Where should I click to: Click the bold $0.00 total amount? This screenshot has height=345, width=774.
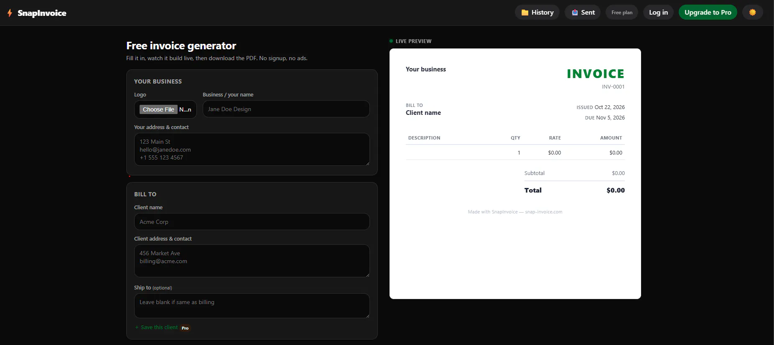[616, 190]
